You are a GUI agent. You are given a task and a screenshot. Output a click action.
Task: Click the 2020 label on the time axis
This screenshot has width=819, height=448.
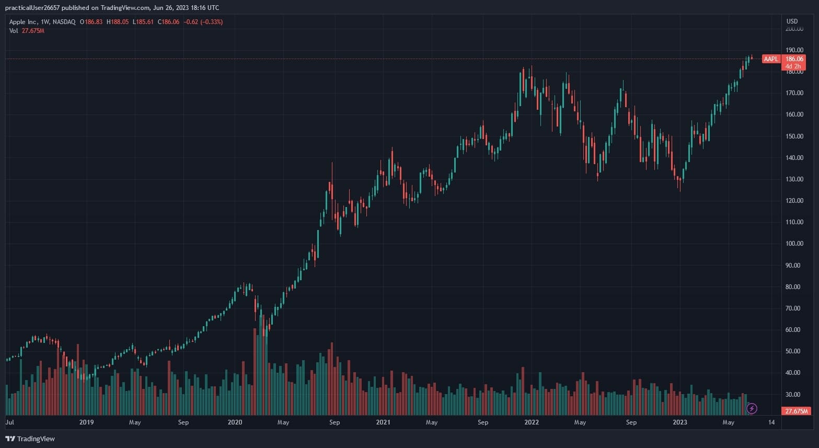point(235,422)
